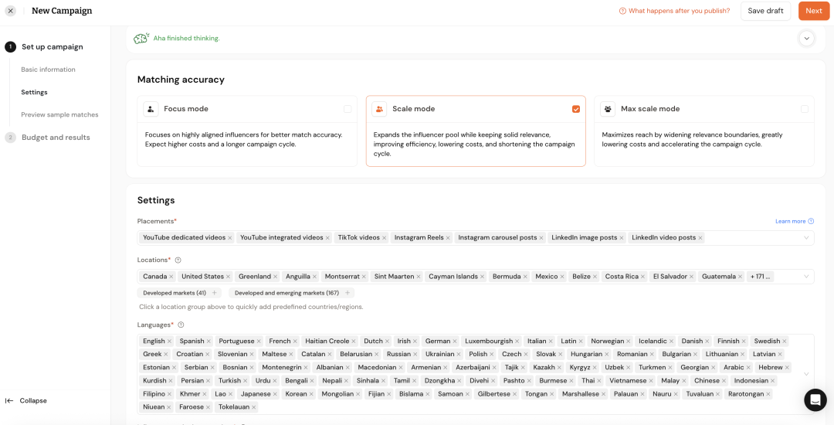Image resolution: width=834 pixels, height=425 pixels.
Task: Go to Basic information section
Action: [48, 70]
